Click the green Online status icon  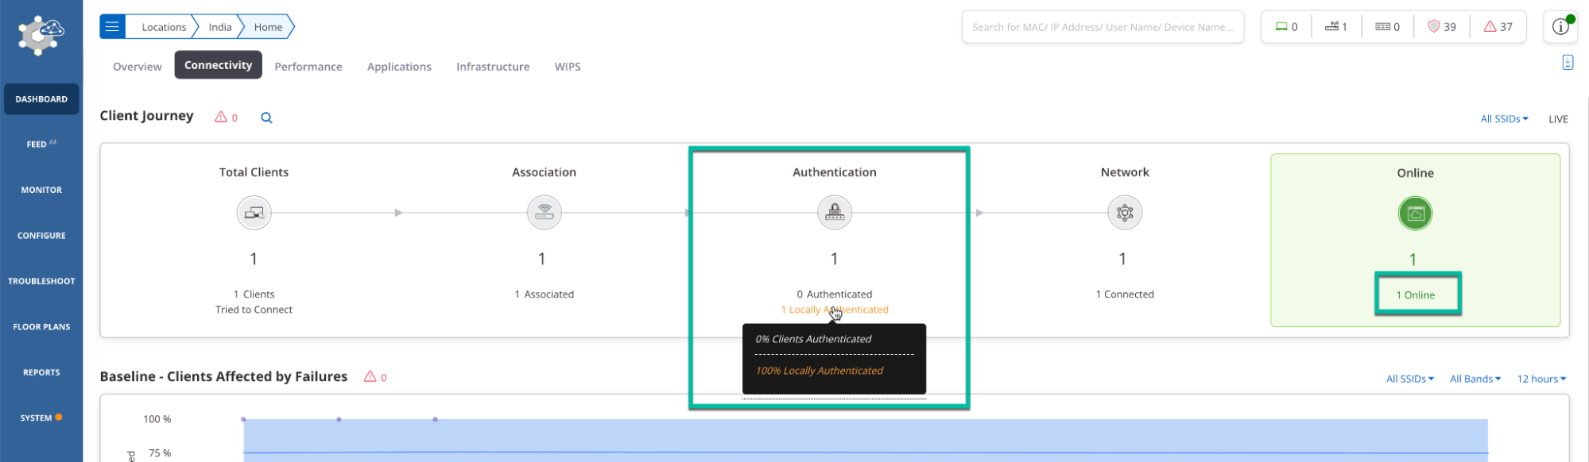coord(1414,214)
